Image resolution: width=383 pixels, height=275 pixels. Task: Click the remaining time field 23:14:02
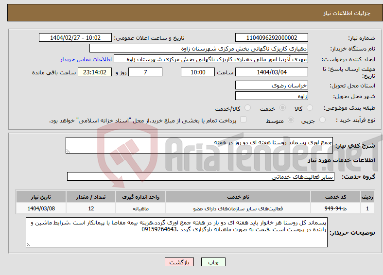95,72
